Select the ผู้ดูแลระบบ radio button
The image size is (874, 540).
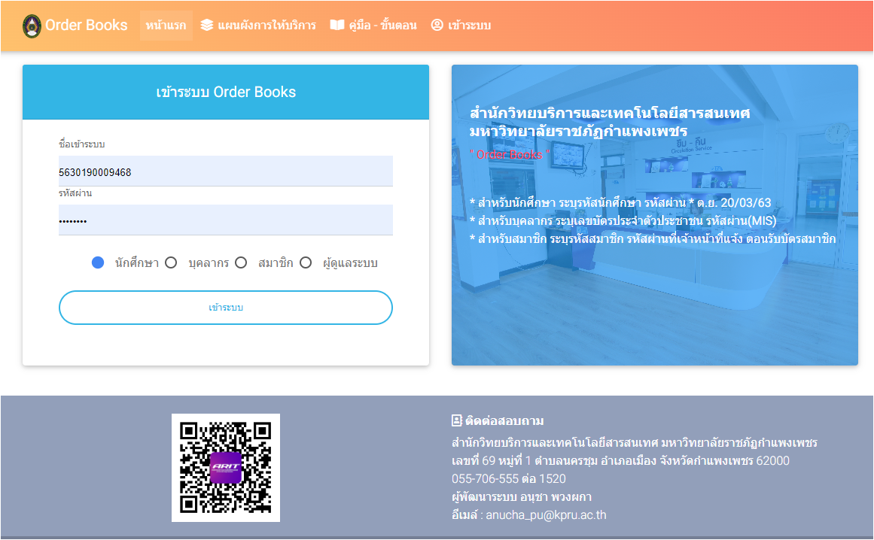click(306, 262)
